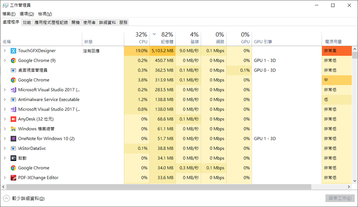Click the 中 power usage cell
This screenshot has width=358, height=207.
coord(337,80)
